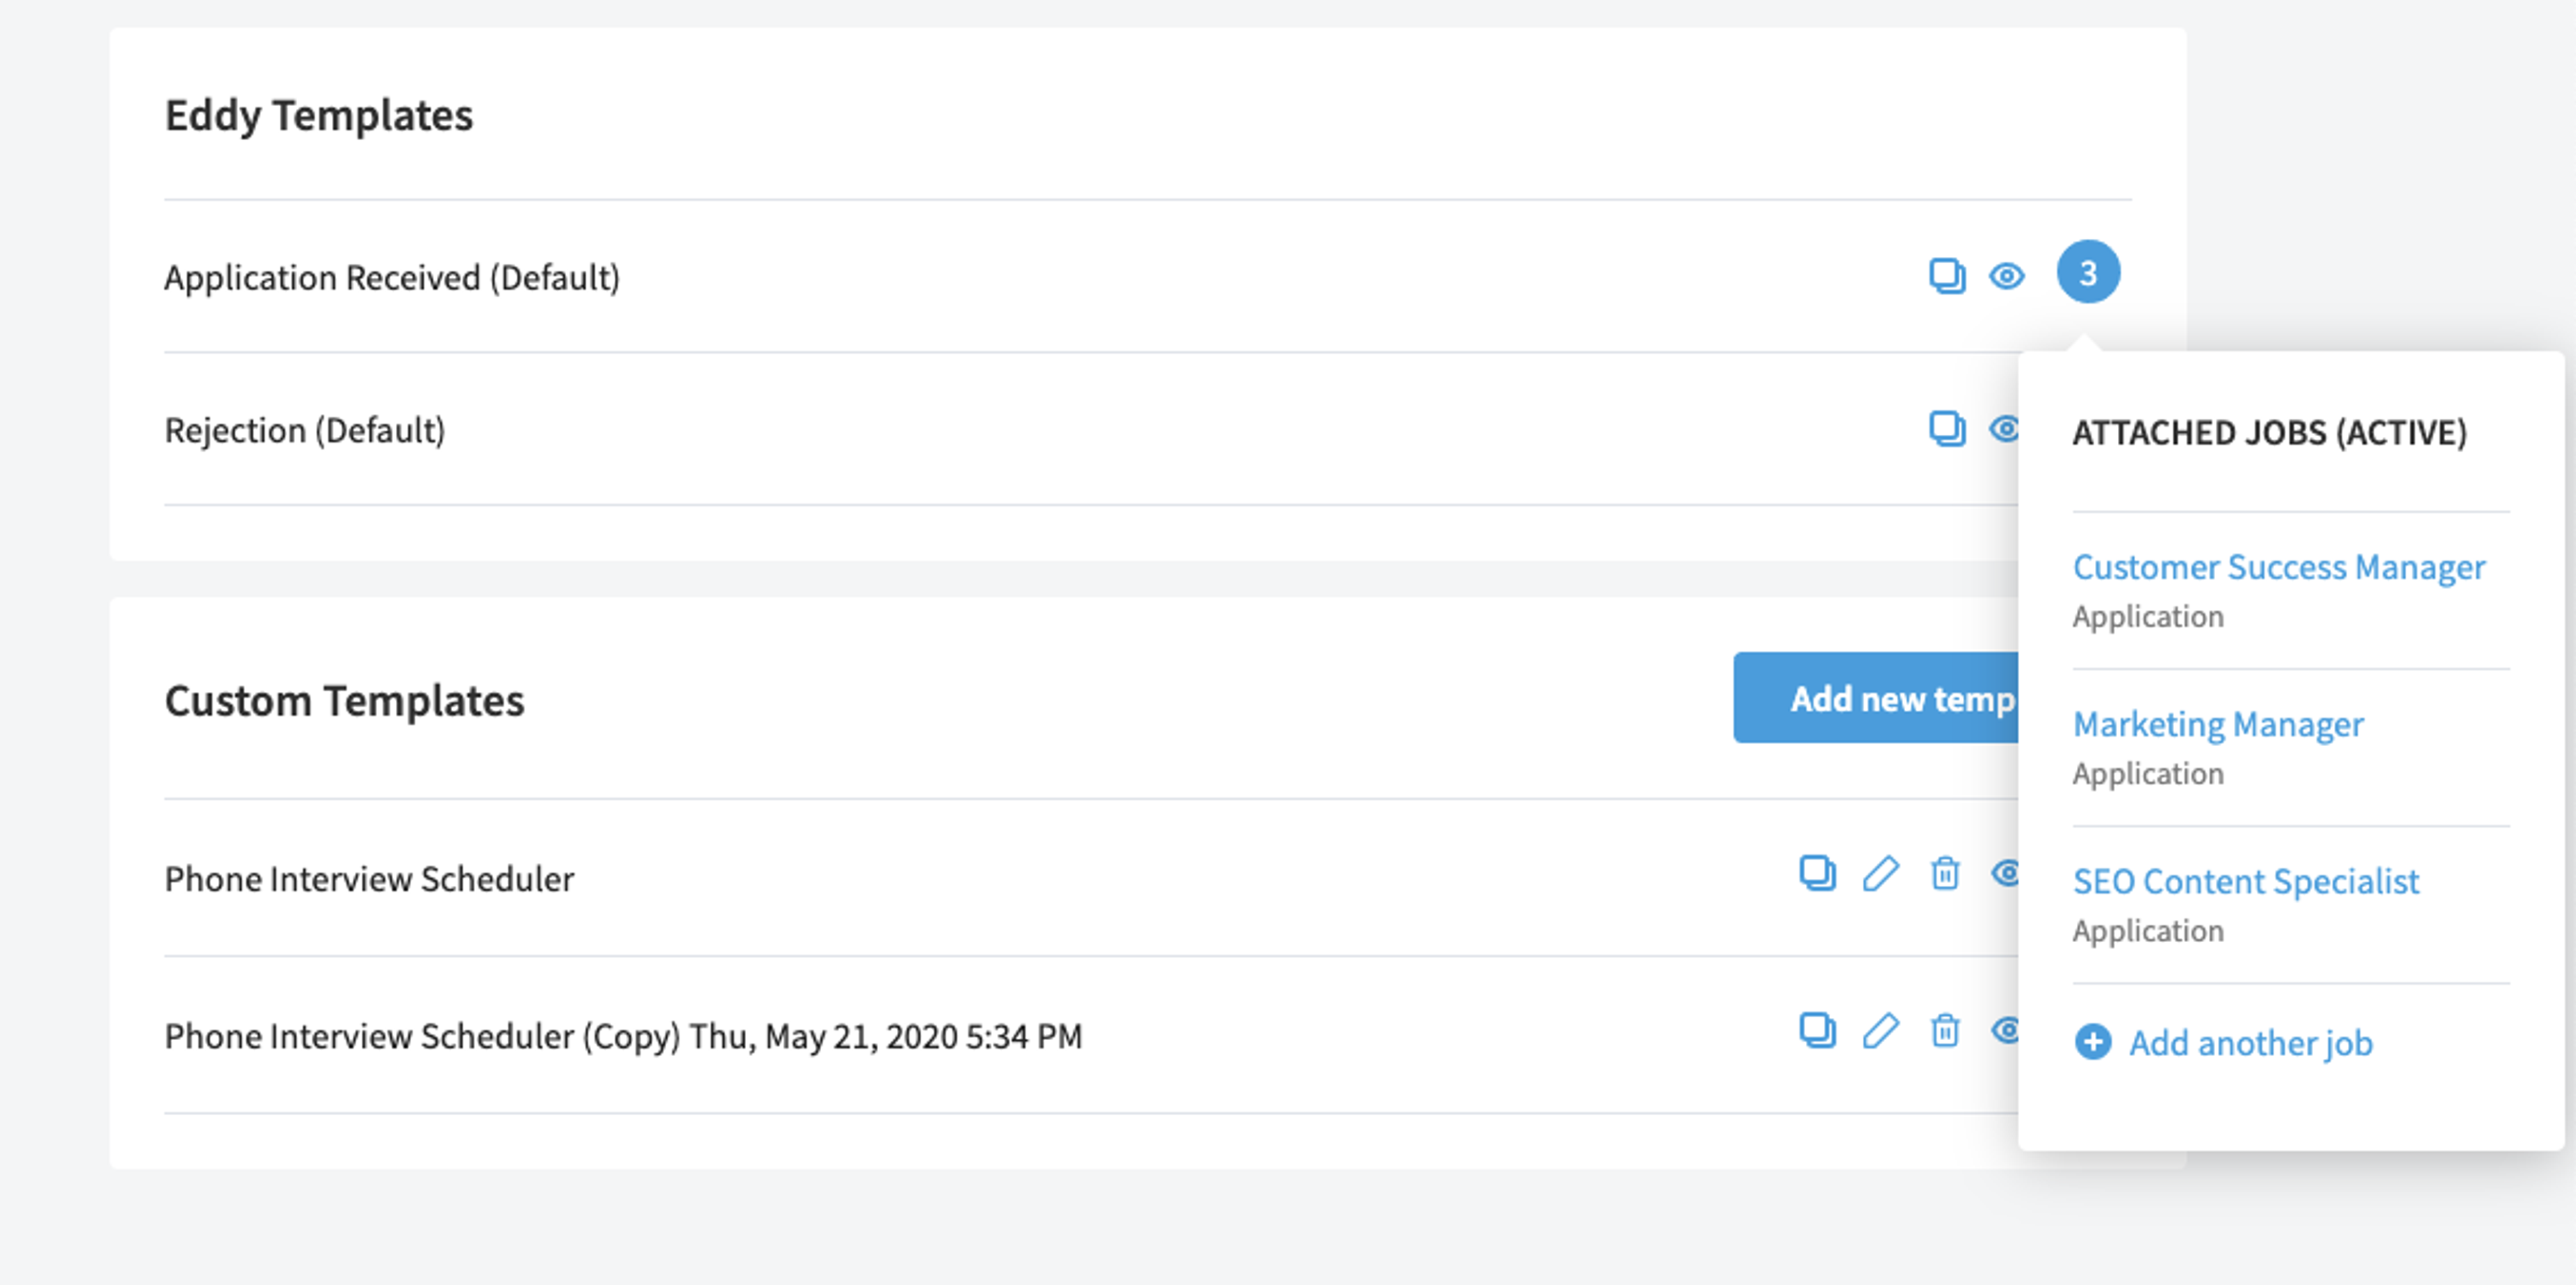This screenshot has width=2576, height=1285.
Task: Duplicate the Phone Interview Scheduler template
Action: pyautogui.click(x=1818, y=873)
